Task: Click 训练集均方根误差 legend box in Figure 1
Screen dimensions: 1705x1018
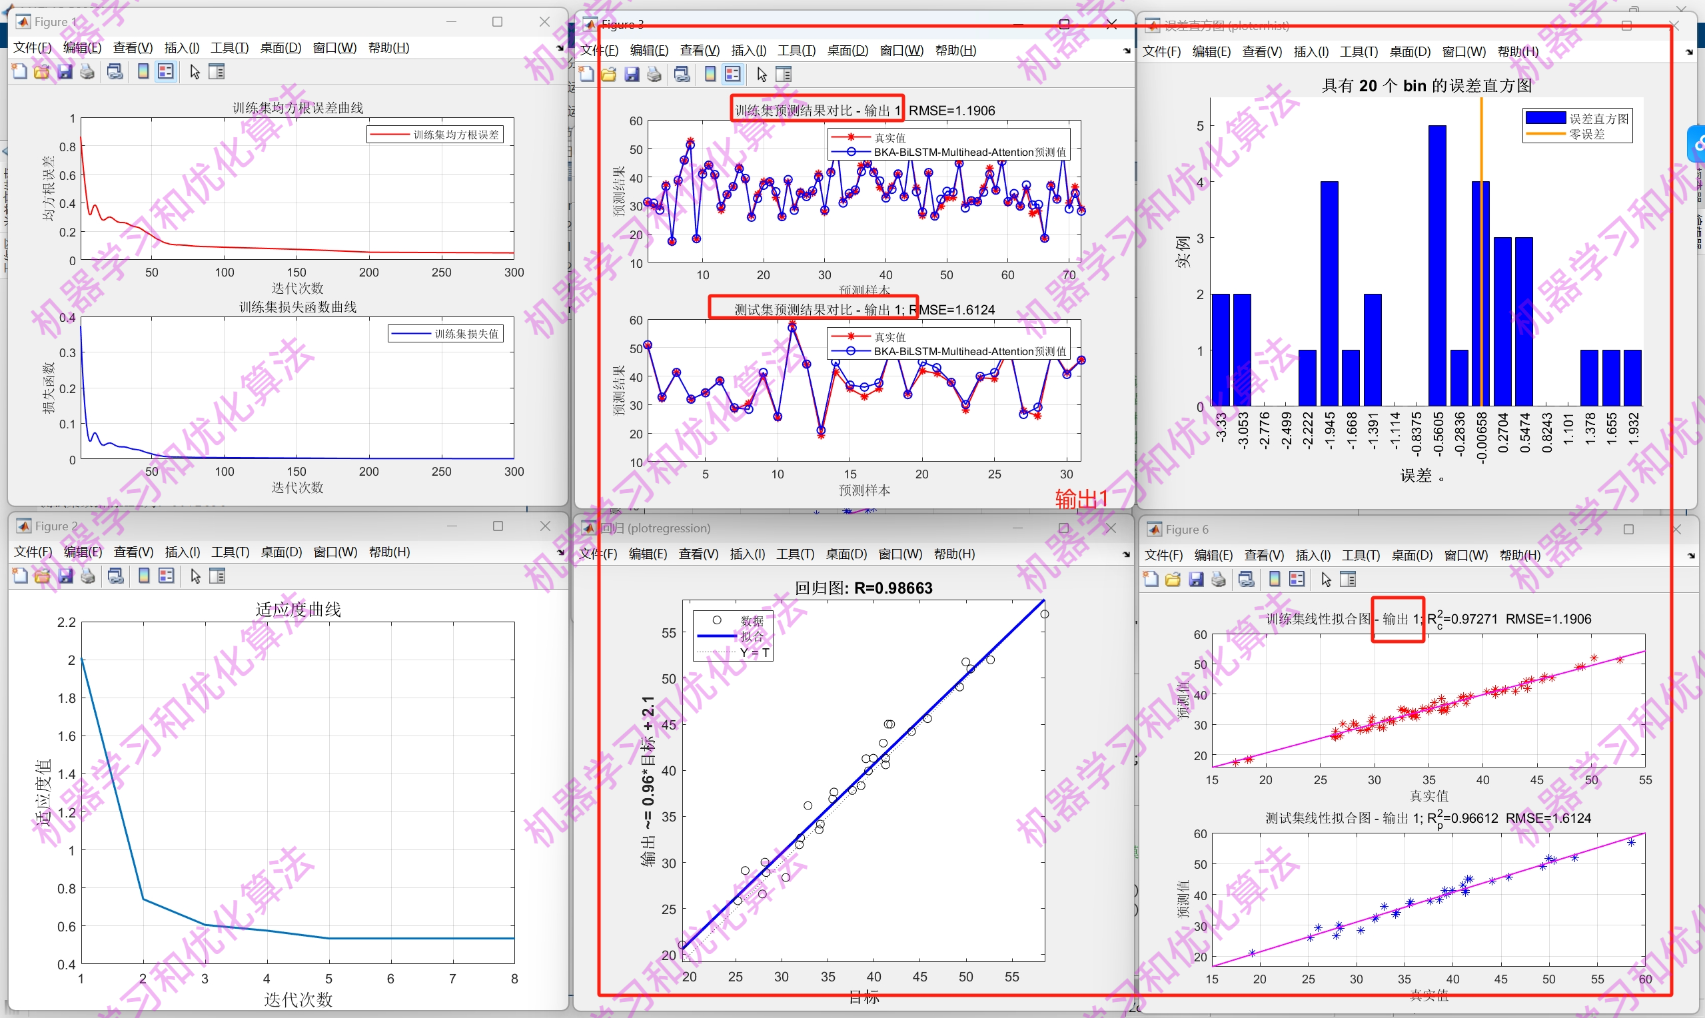Action: (435, 135)
